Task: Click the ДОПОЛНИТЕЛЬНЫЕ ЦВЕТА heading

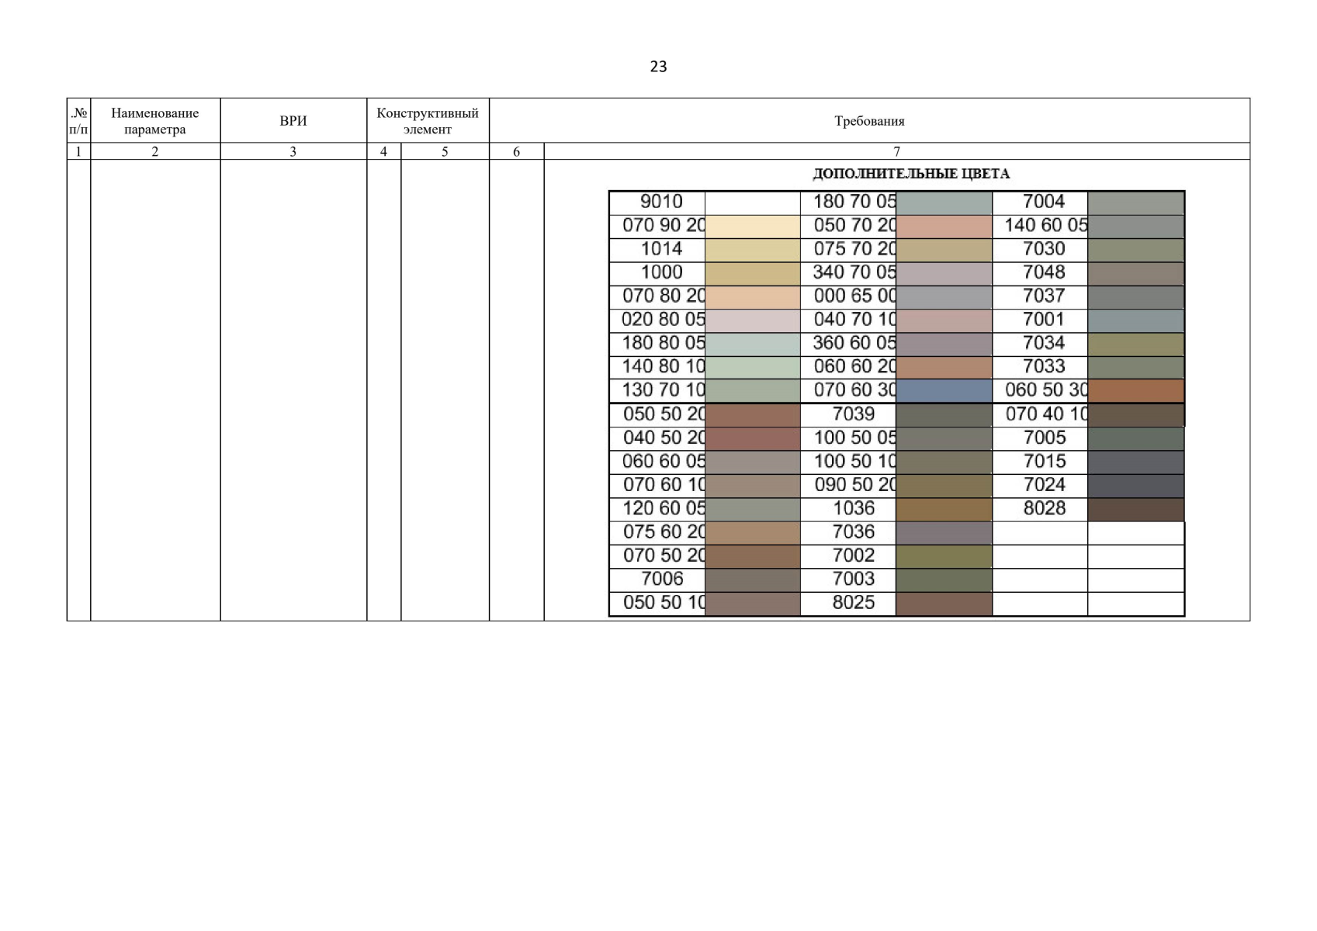Action: pyautogui.click(x=910, y=174)
